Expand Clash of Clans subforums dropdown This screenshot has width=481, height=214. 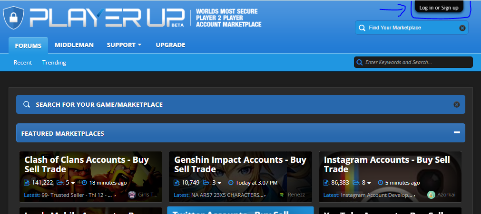click(x=73, y=183)
